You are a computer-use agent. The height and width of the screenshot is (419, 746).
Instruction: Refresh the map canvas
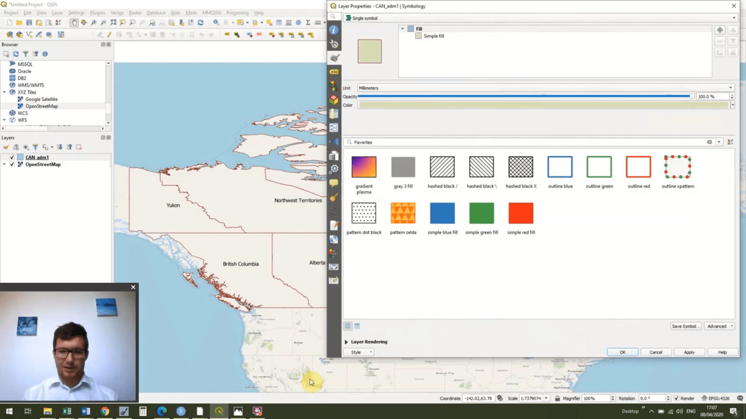pyautogui.click(x=200, y=23)
